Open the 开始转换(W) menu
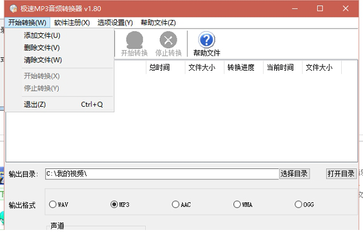The width and height of the screenshot is (363, 239). 27,22
